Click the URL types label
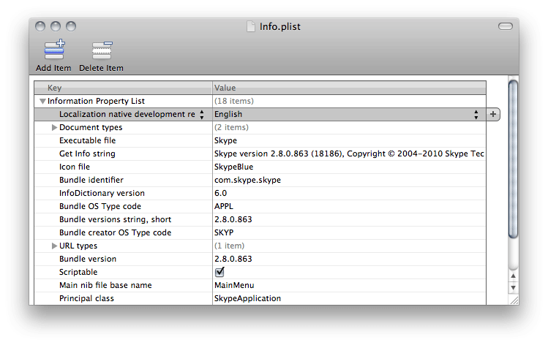This screenshot has height=345, width=548. coord(78,246)
